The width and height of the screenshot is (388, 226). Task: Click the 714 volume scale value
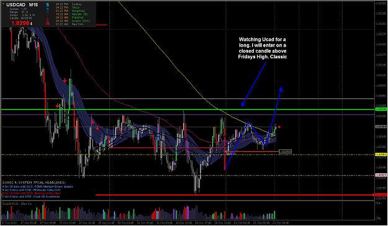pos(378,203)
